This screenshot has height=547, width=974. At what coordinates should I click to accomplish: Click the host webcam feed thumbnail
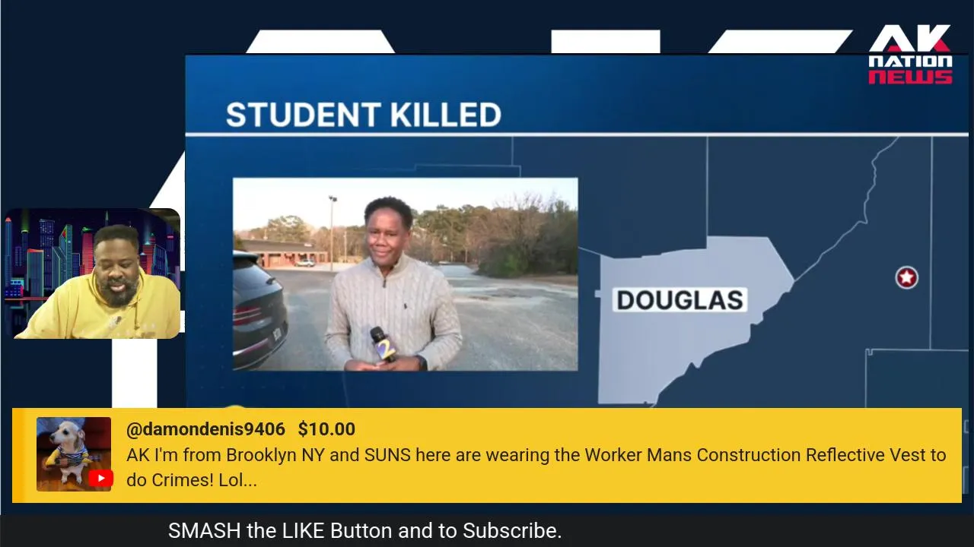92,273
